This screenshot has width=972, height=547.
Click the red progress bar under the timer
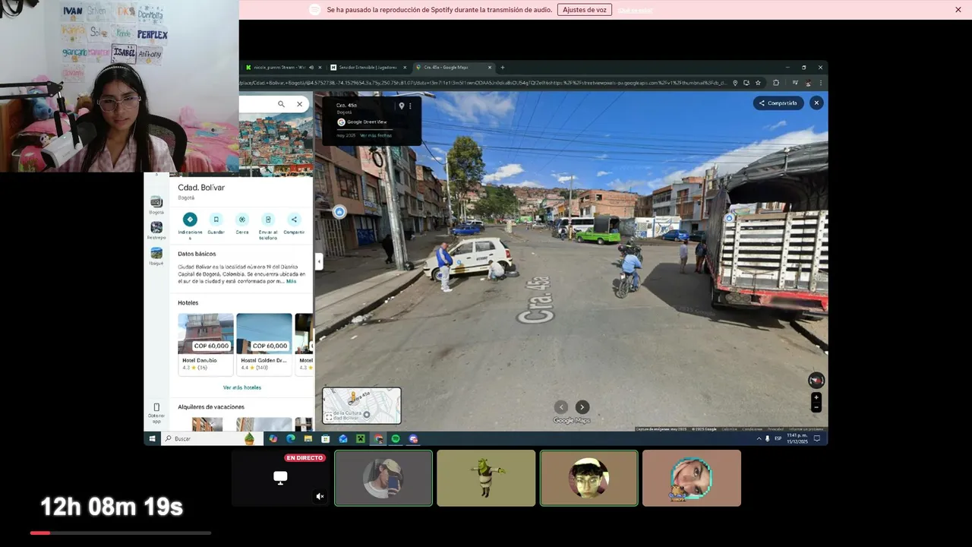40,533
